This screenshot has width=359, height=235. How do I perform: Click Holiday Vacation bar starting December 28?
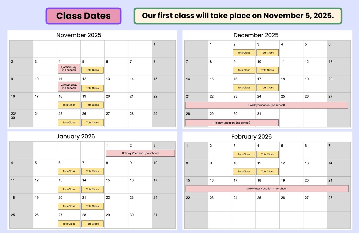pos(232,123)
